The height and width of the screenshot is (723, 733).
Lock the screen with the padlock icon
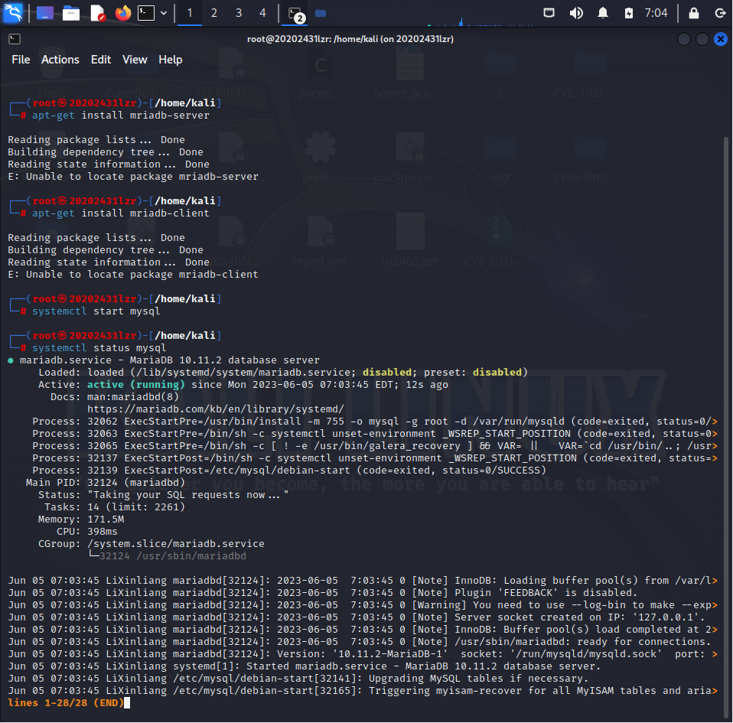(x=694, y=12)
